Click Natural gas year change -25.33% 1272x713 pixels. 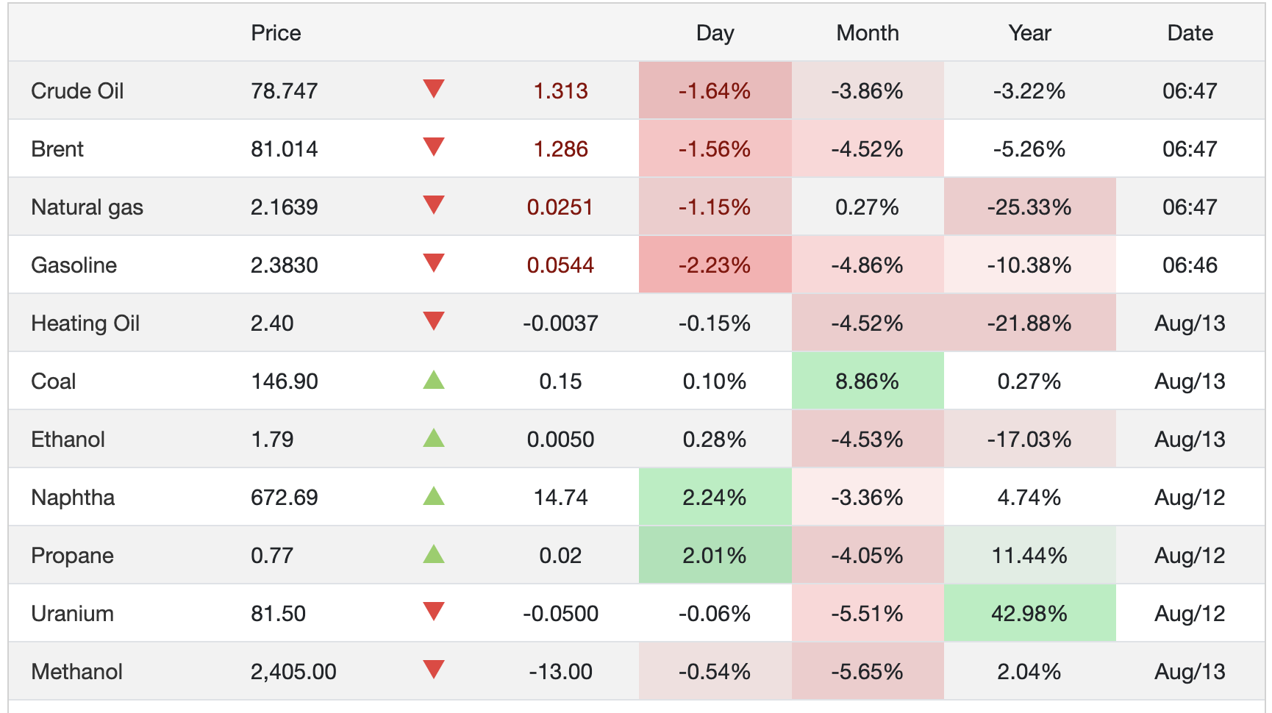pos(1029,207)
